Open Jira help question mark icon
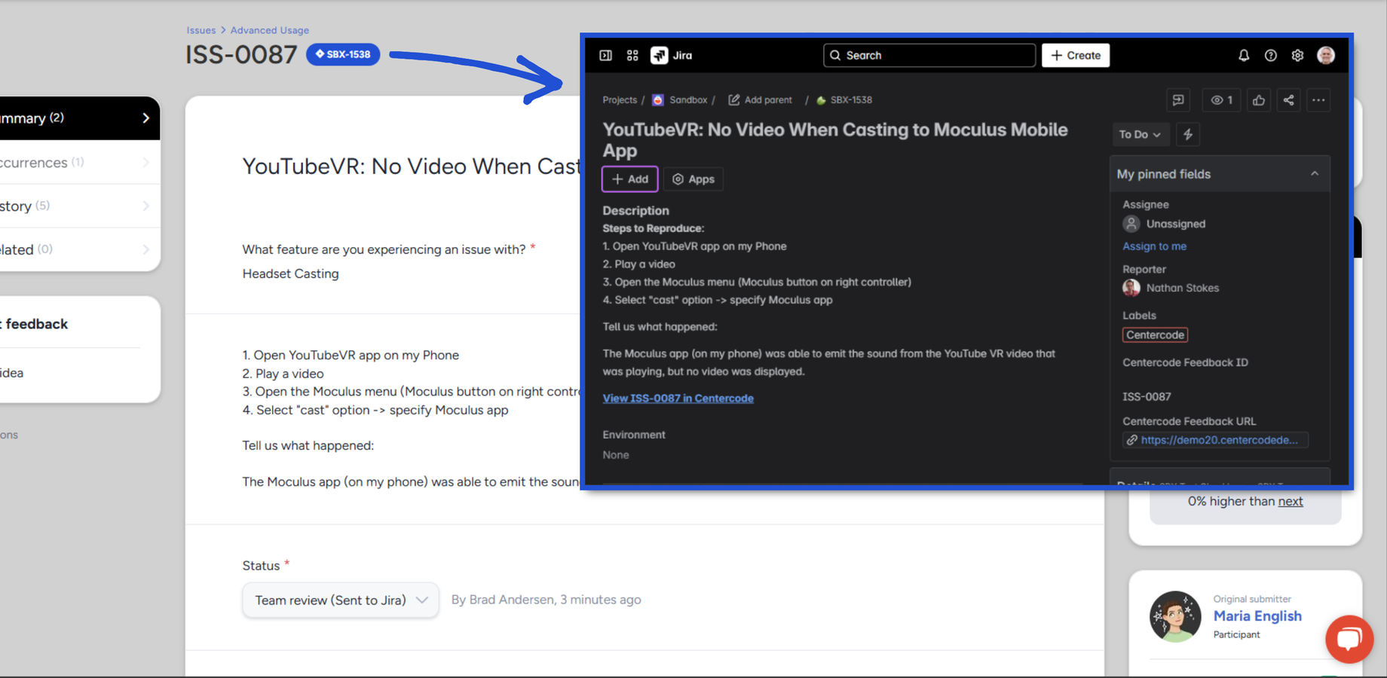 (1271, 55)
